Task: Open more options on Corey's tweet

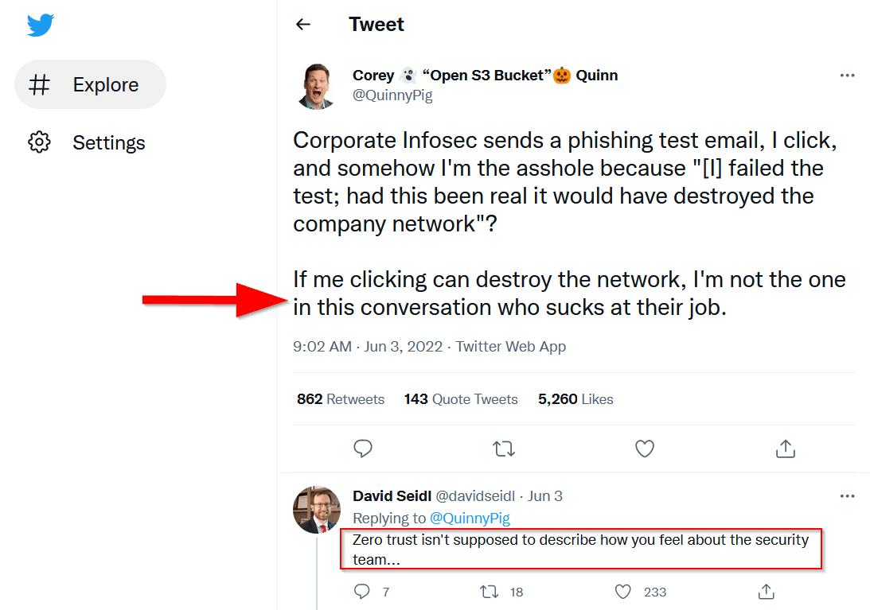Action: 847,75
